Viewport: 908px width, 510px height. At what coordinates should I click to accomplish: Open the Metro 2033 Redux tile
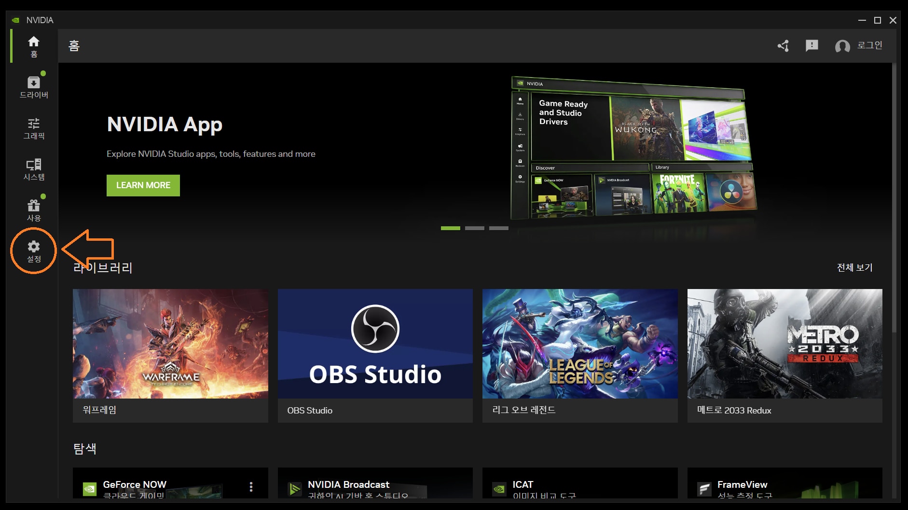point(785,356)
